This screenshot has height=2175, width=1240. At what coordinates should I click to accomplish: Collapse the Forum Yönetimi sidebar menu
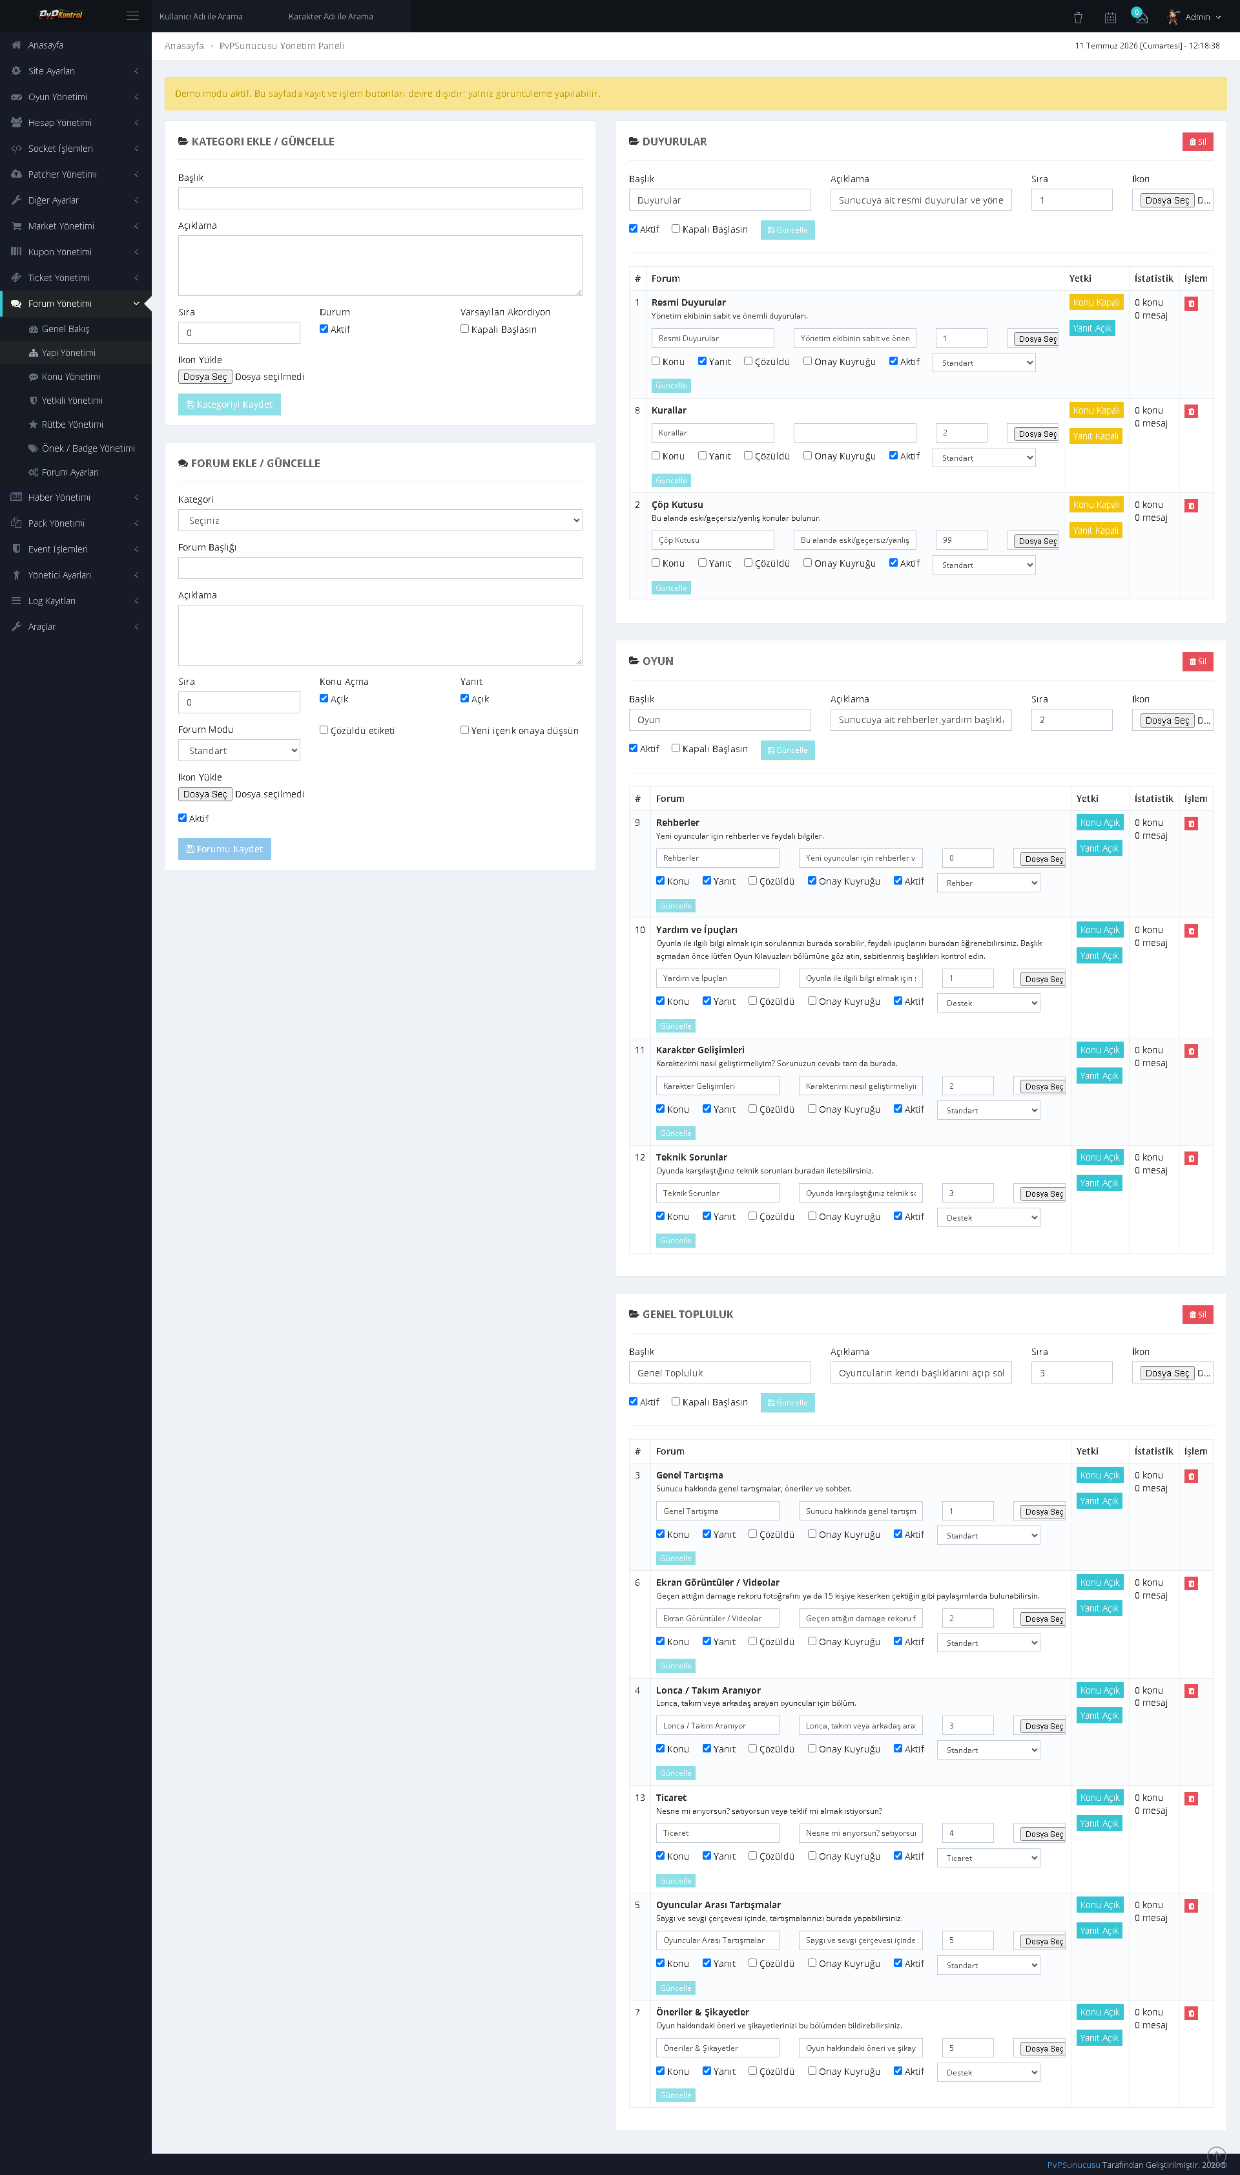(x=76, y=303)
